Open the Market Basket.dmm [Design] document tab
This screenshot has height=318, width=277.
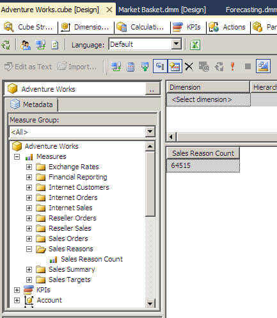pos(162,10)
